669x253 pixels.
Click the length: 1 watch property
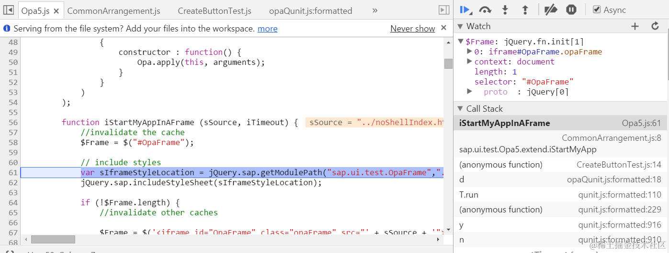496,72
